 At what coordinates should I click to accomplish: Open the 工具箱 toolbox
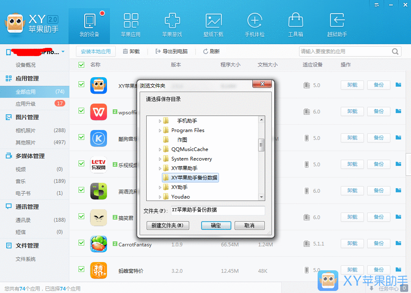click(x=296, y=25)
